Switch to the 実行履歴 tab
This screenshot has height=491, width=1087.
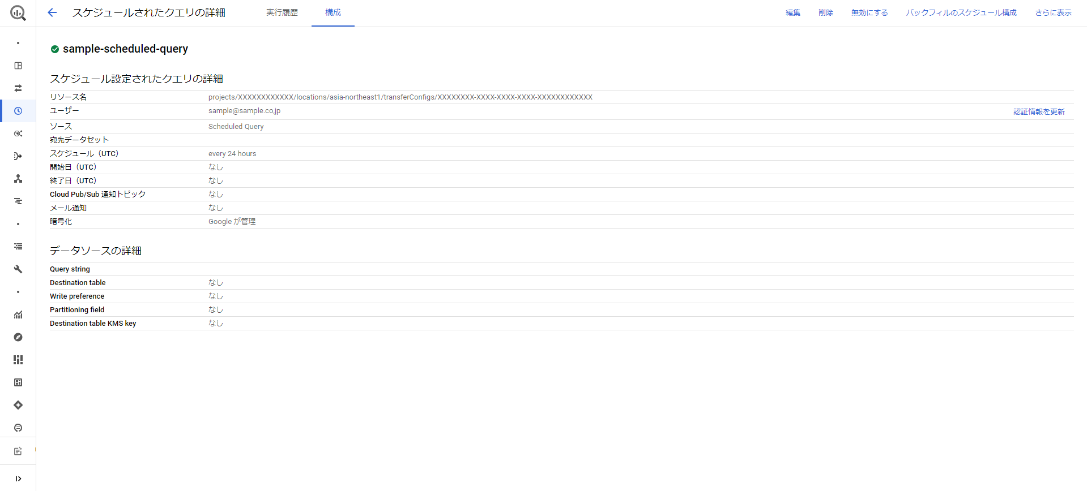[282, 12]
